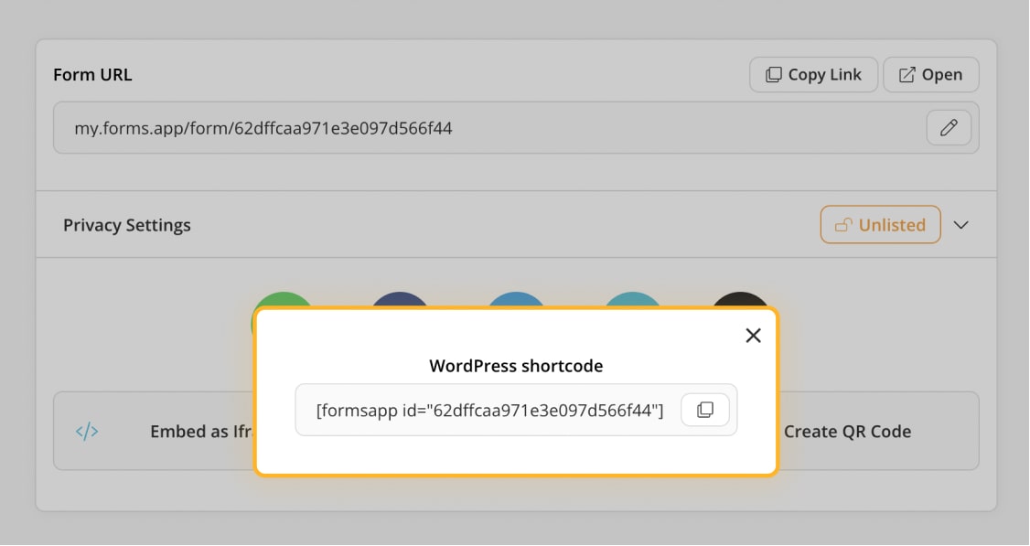Viewport: 1030px width, 546px height.
Task: Click the Privacy Settings label
Action: 127,225
